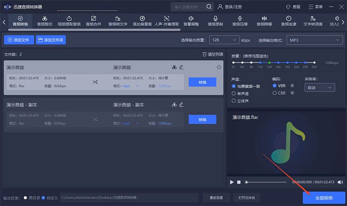The width and height of the screenshot is (347, 206).
Task: Select 原目录 output directory option
Action: pos(32,198)
